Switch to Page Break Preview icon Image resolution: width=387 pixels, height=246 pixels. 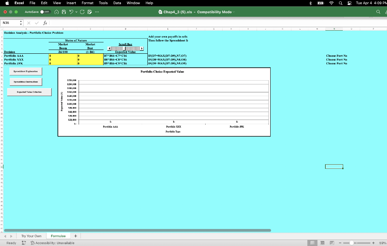[x=332, y=243]
